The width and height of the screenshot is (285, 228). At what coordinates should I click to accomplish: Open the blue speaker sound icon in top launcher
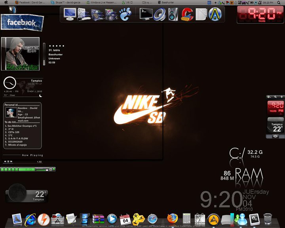click(x=160, y=14)
